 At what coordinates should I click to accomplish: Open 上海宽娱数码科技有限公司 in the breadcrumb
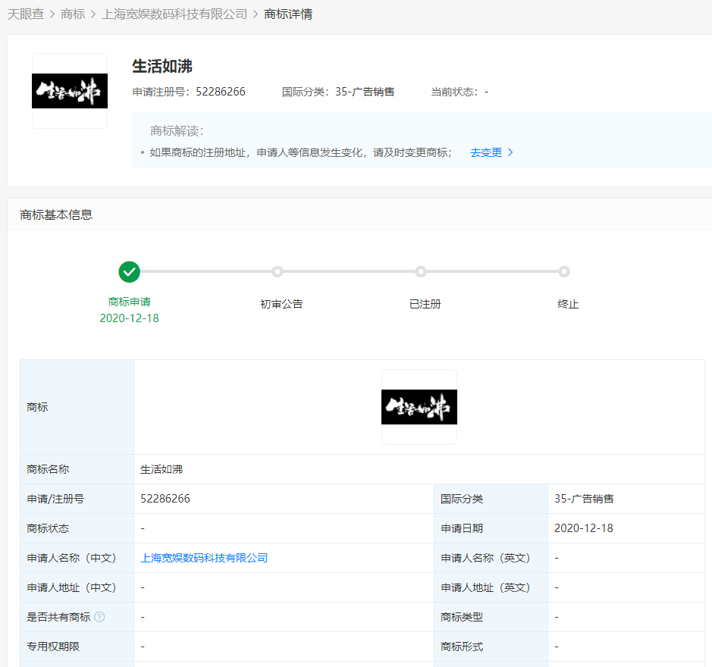[x=174, y=14]
